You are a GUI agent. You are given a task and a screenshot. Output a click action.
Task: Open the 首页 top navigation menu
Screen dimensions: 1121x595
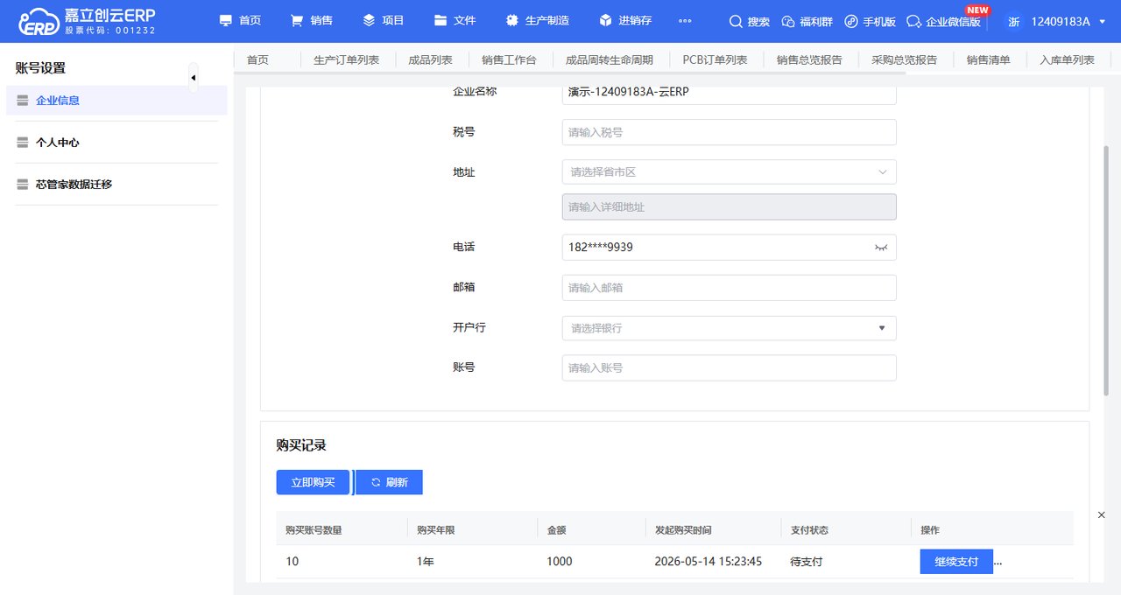240,20
